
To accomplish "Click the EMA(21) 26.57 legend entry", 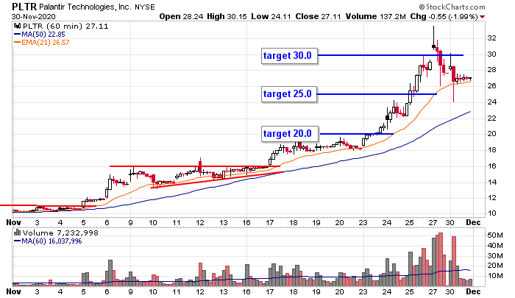I will [x=42, y=42].
